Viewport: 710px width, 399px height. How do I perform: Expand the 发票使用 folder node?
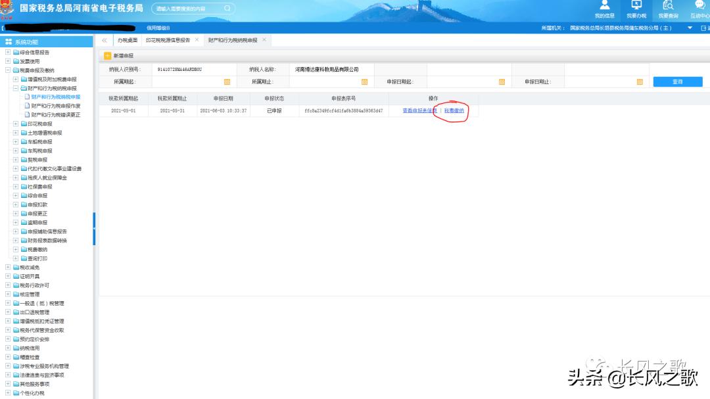(7, 61)
